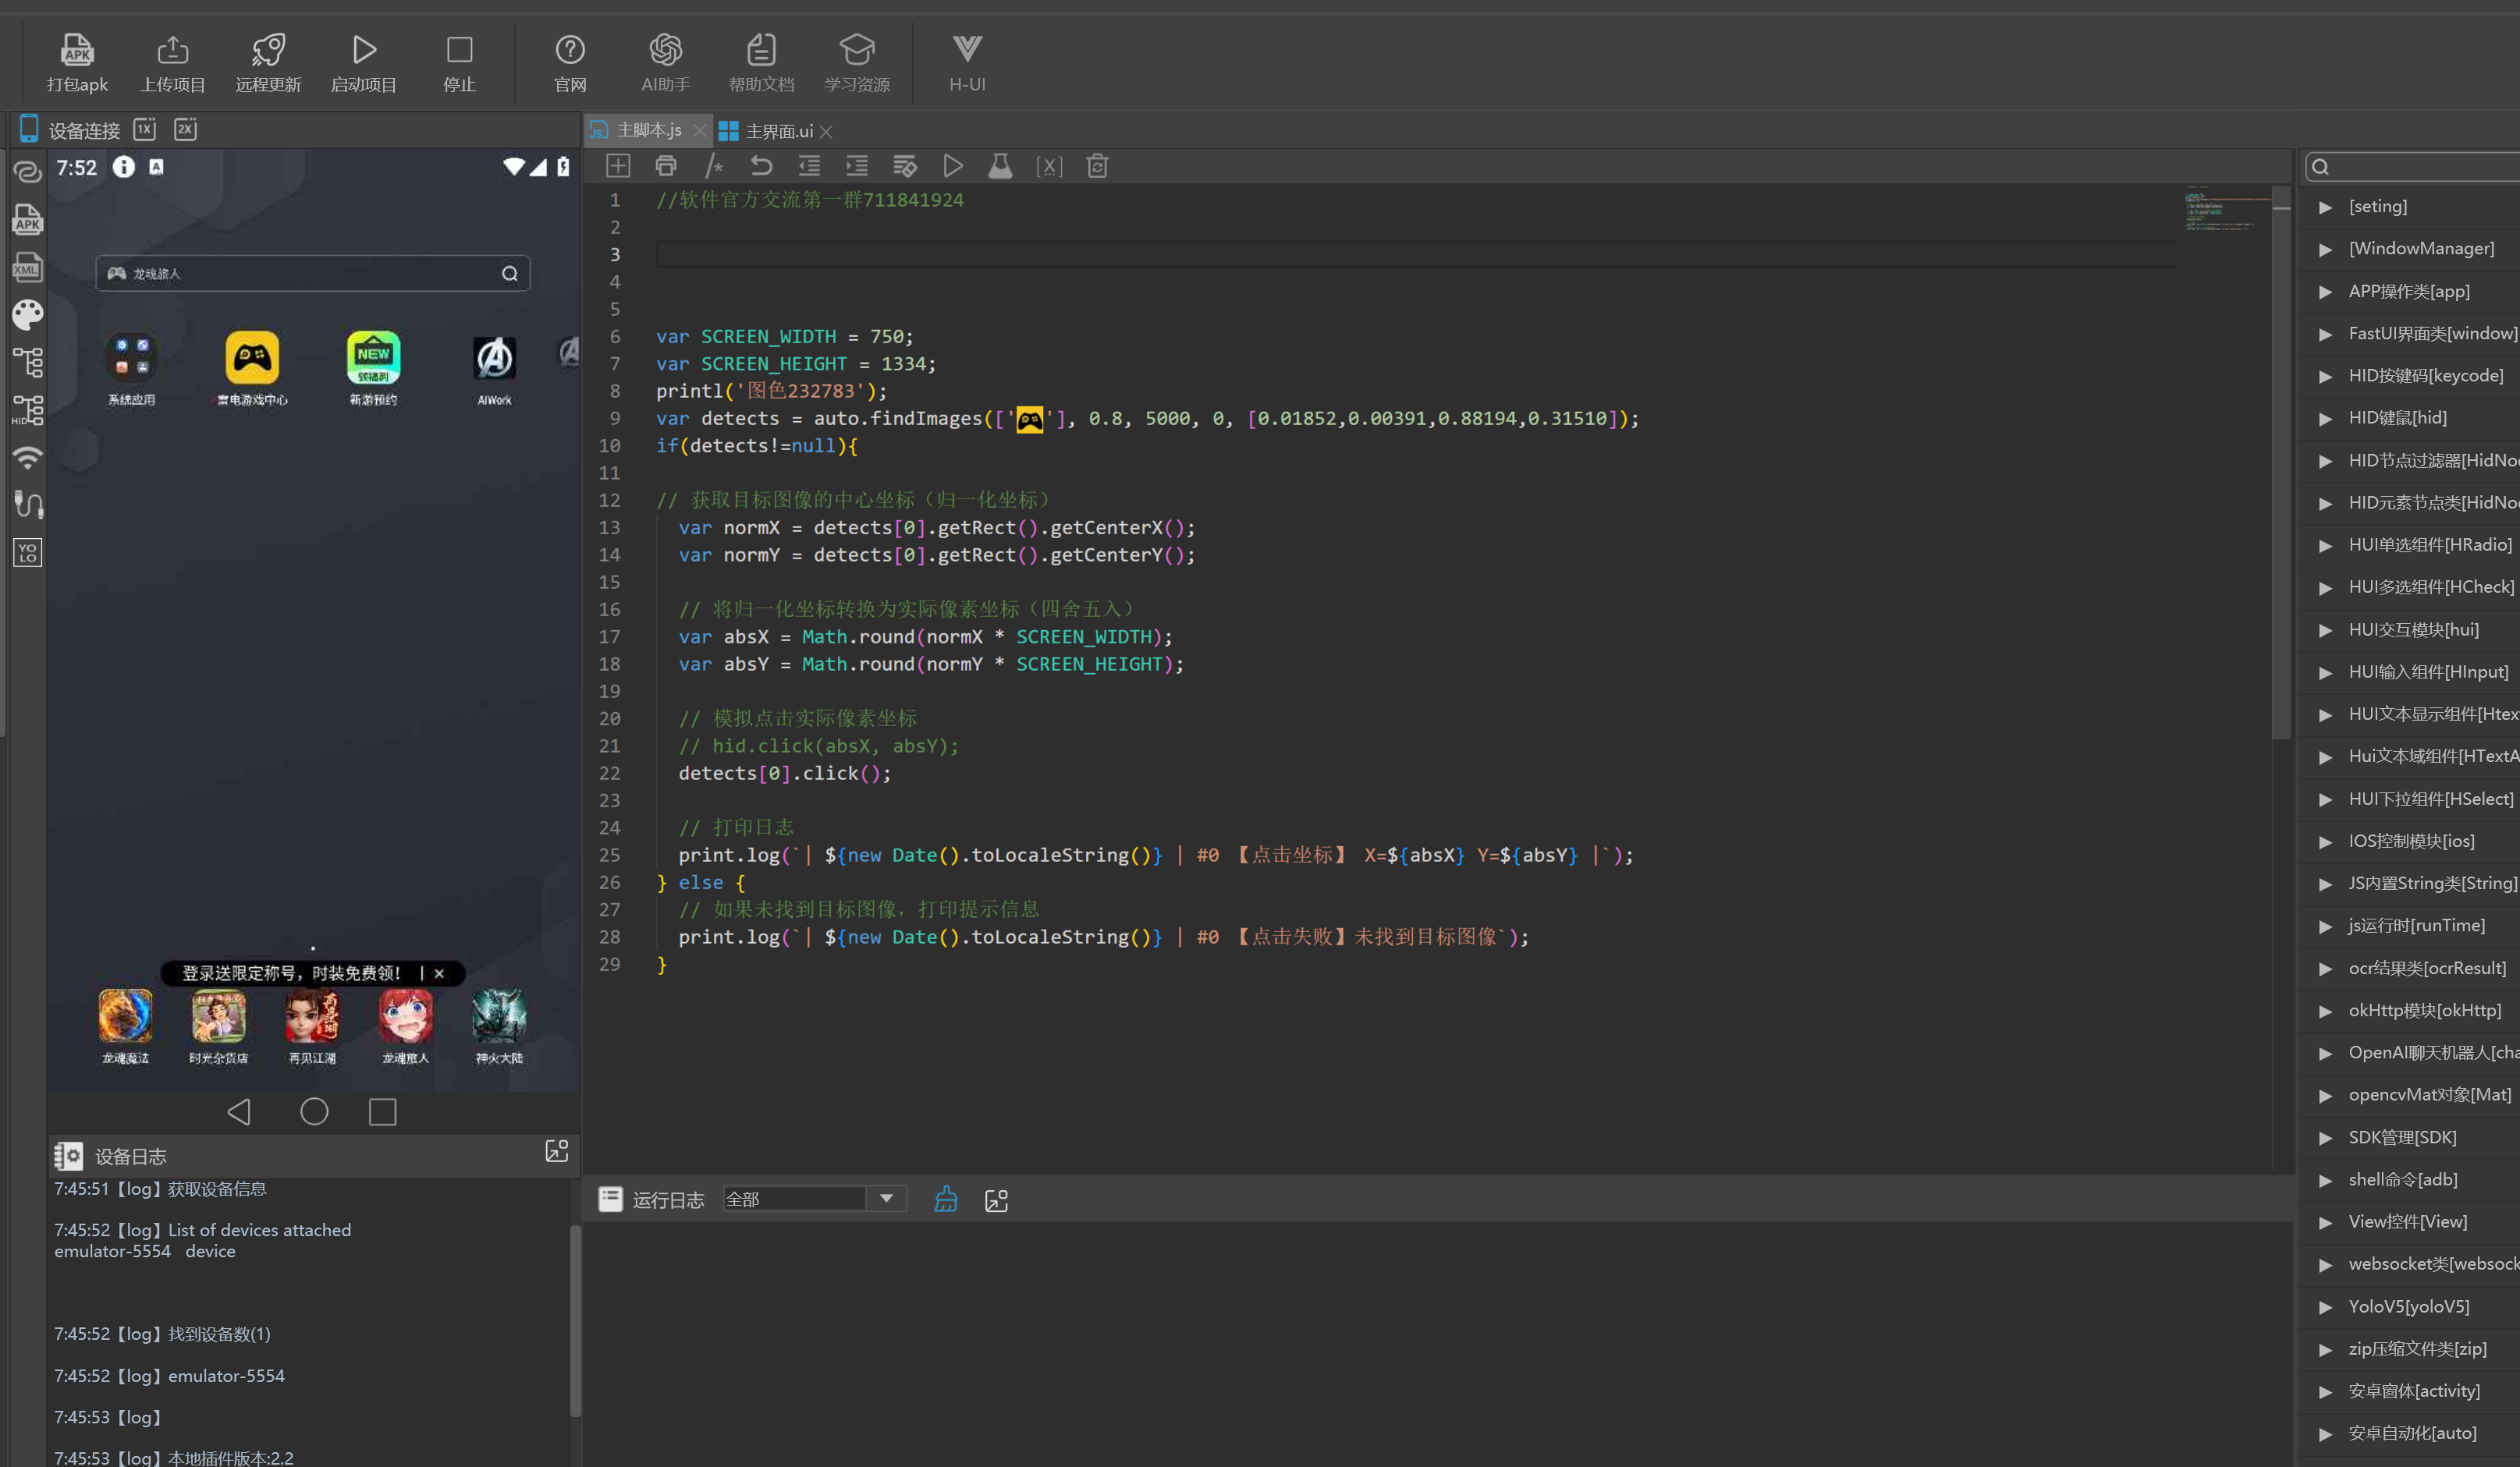Open 远程更新 rocket icon
2520x1467 pixels.
(x=268, y=49)
